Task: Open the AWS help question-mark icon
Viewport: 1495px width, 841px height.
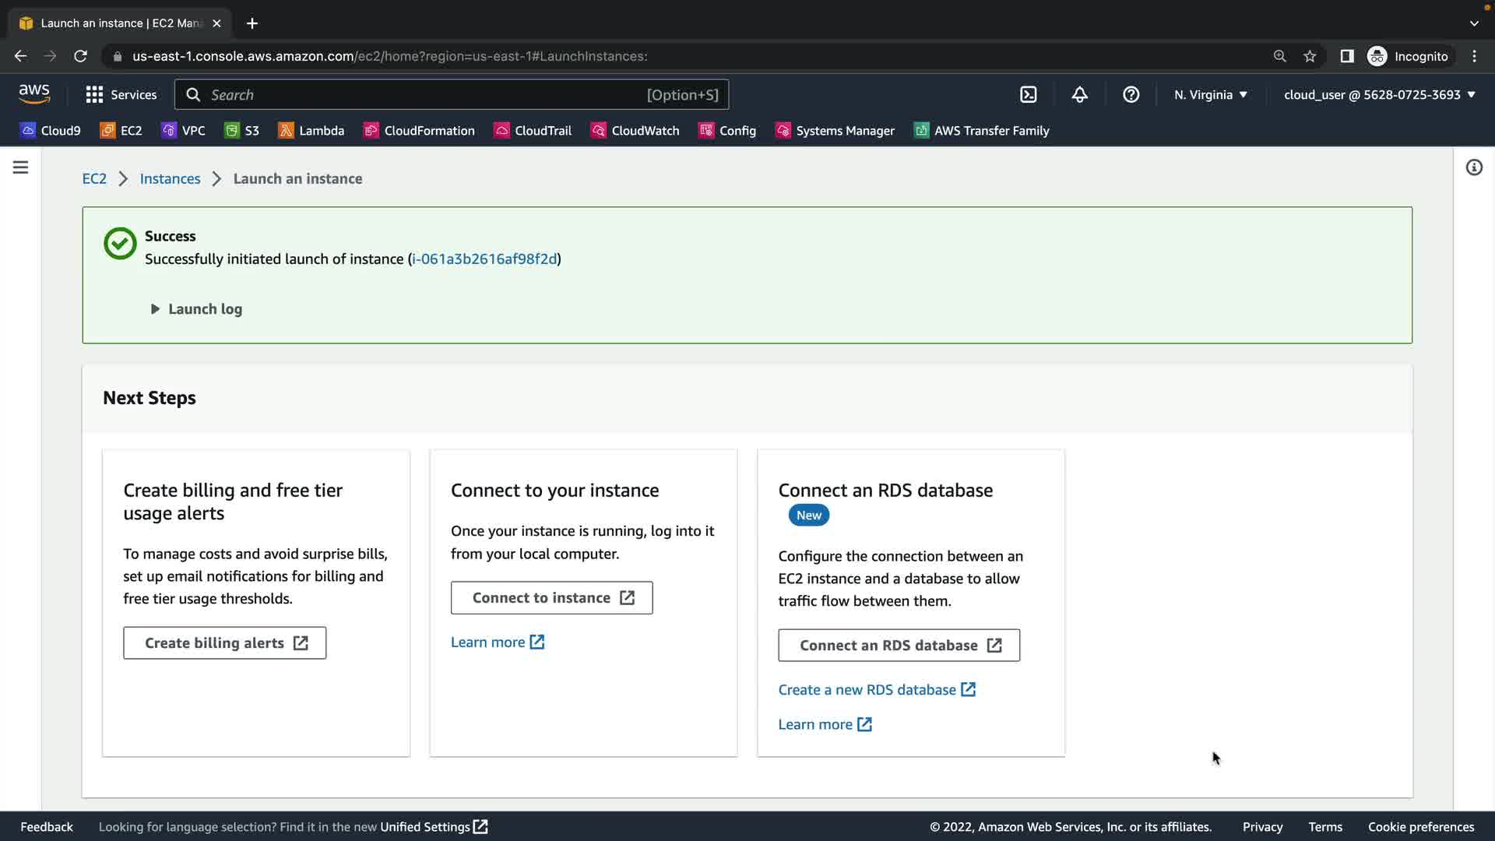Action: pos(1131,95)
